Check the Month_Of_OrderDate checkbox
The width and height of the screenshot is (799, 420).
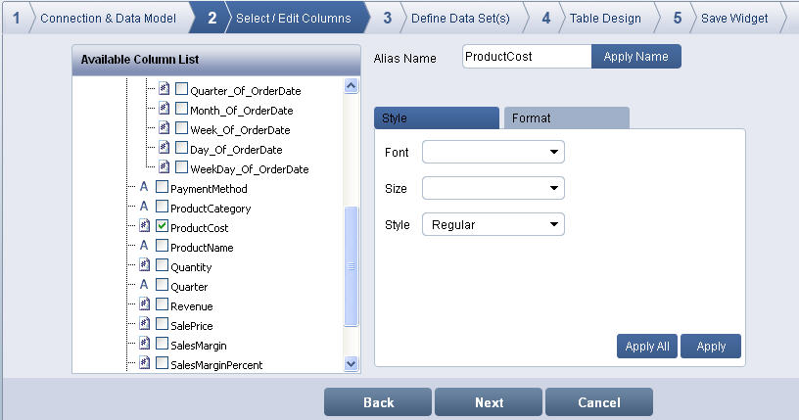pyautogui.click(x=181, y=110)
